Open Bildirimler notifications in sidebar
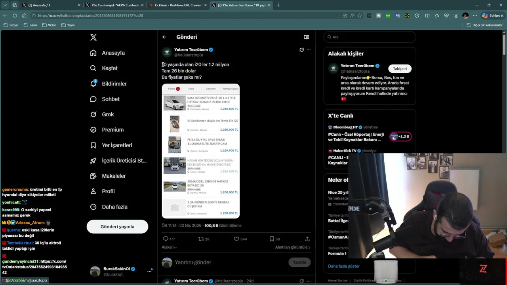Image resolution: width=507 pixels, height=285 pixels. tap(108, 84)
